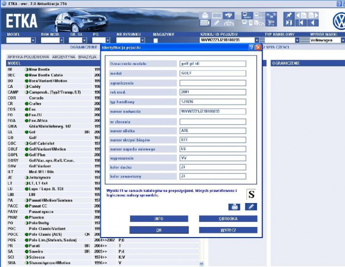Open the world map market icon

[229, 16]
